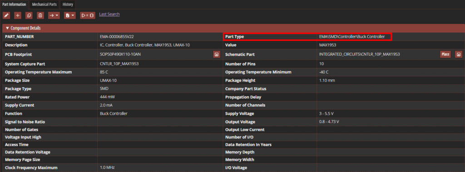Click the Output Voltage value 0.8 - 4.73 V
Image resolution: width=465 pixels, height=172 pixels.
coord(329,122)
